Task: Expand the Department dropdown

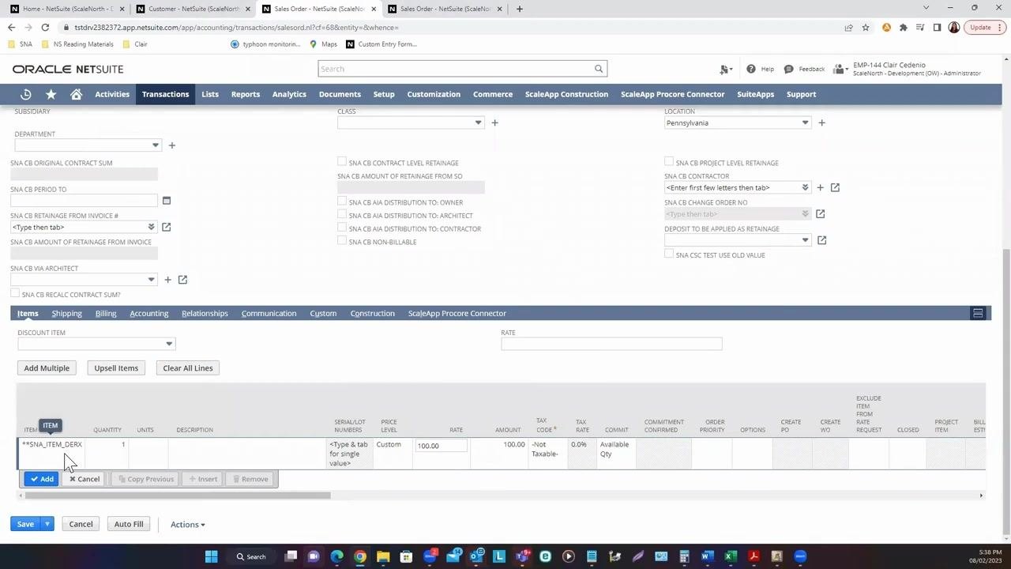Action: pyautogui.click(x=156, y=145)
